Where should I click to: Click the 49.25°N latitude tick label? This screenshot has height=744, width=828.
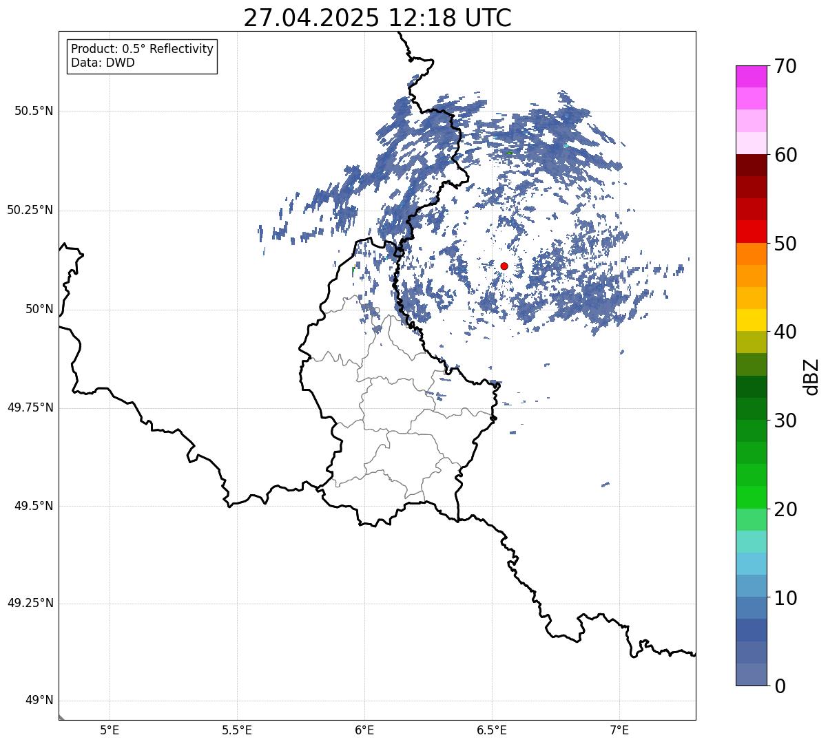[x=30, y=603]
